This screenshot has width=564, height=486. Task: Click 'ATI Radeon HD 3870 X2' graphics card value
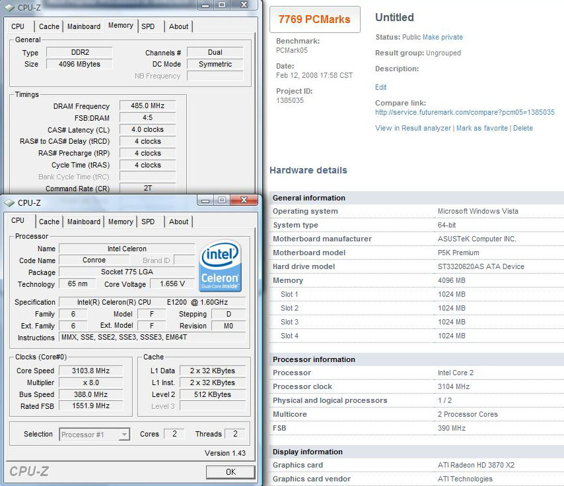point(476,465)
